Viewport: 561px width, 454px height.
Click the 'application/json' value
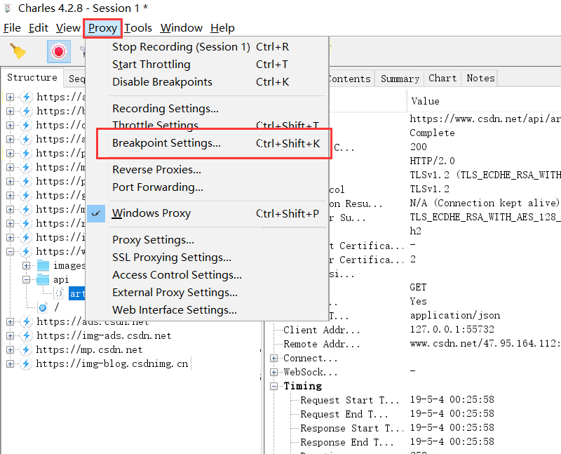point(455,316)
